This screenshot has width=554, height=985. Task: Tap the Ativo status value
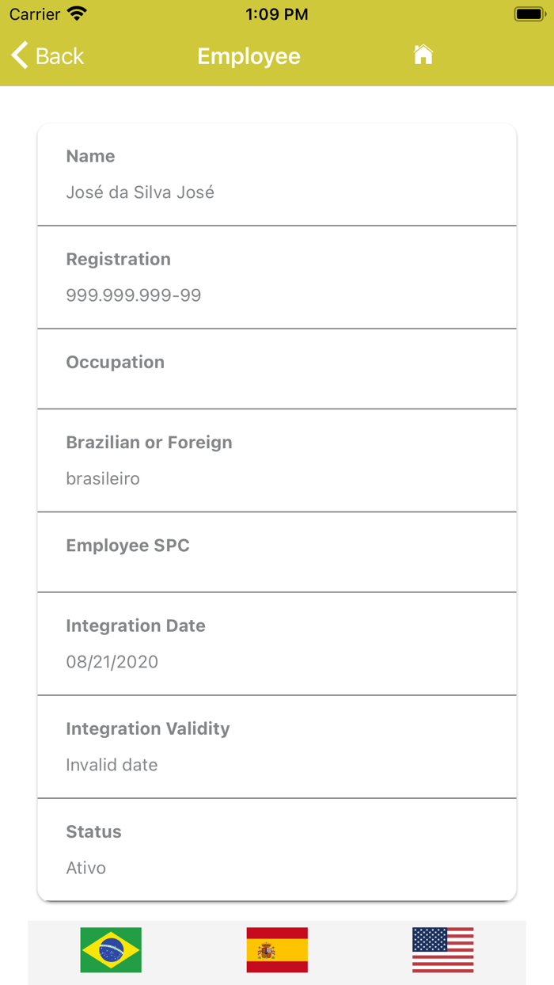[86, 868]
